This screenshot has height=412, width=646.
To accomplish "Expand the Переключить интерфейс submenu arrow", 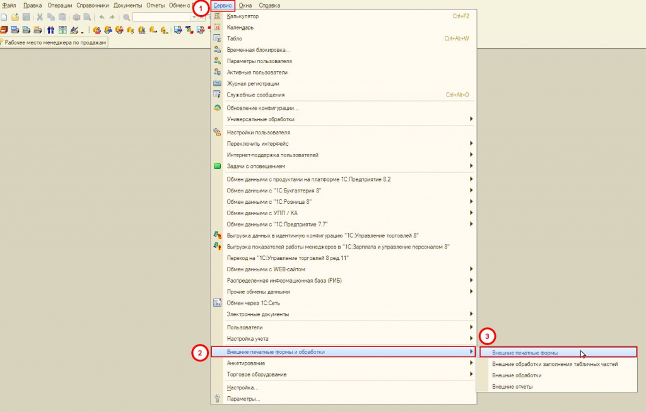I will click(471, 143).
